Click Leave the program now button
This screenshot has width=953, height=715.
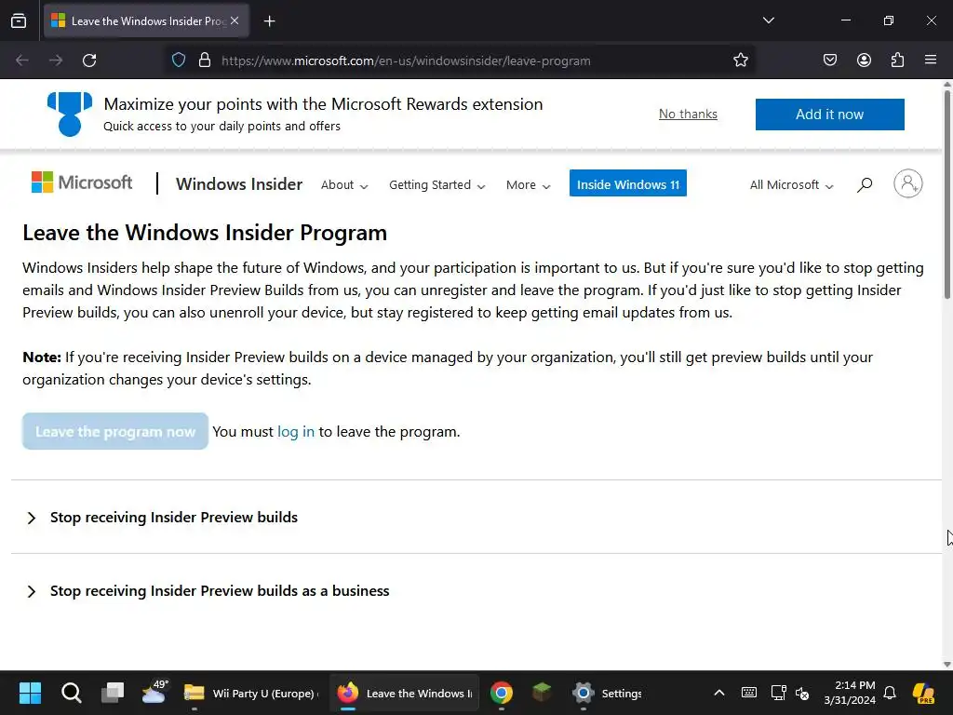(x=115, y=432)
